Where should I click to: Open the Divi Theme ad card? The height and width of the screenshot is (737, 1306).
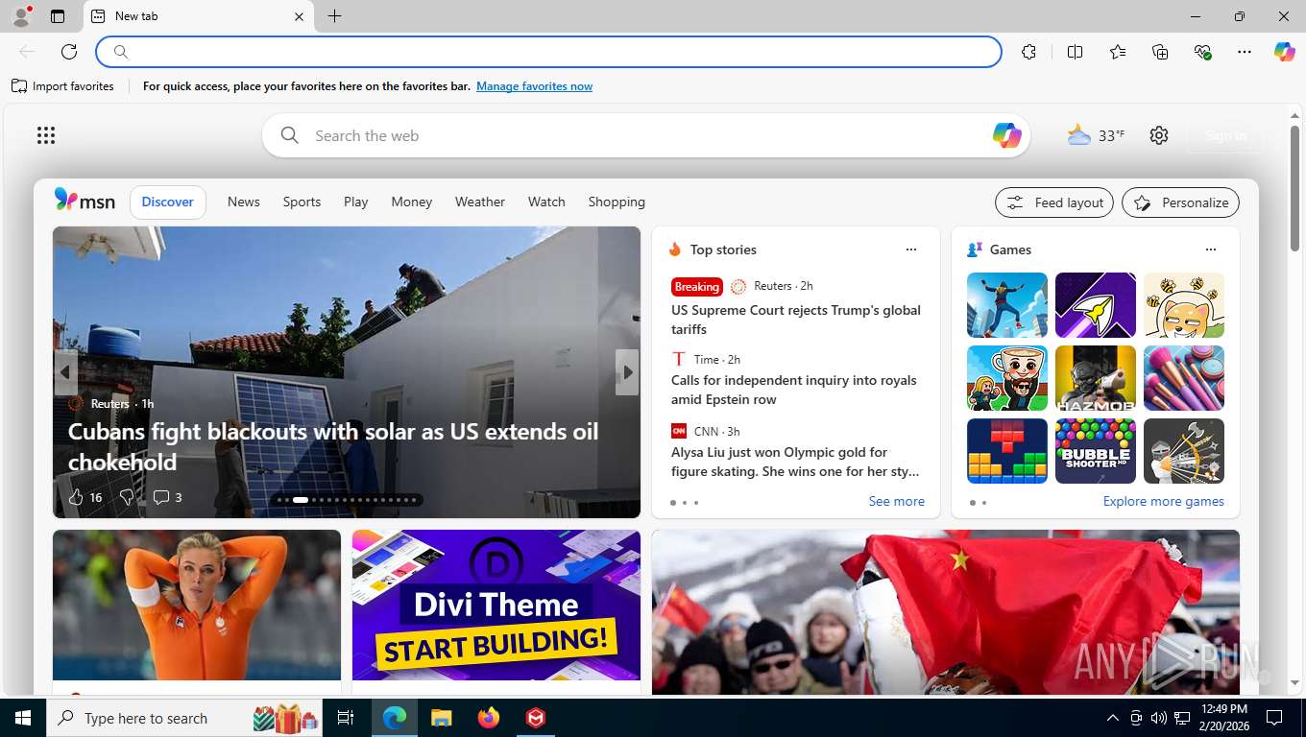tap(496, 610)
